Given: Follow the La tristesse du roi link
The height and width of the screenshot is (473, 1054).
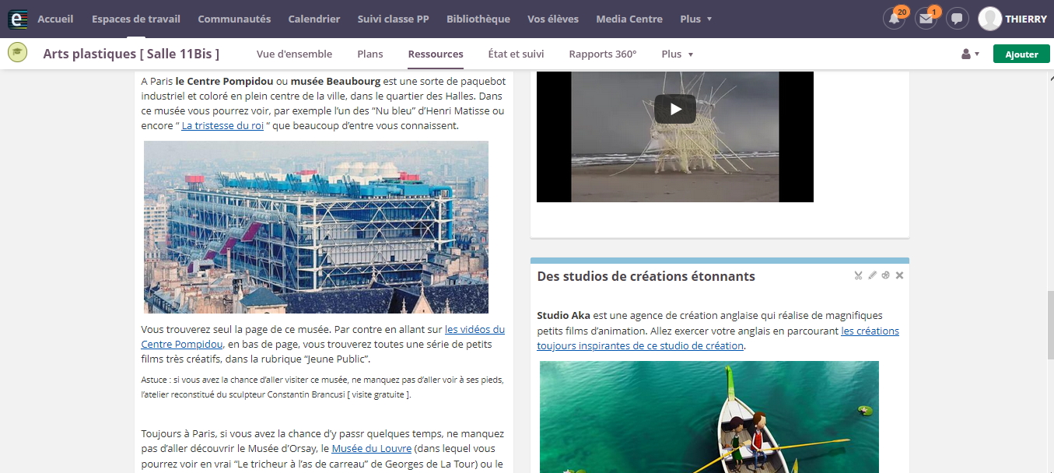Looking at the screenshot, I should click(x=222, y=125).
